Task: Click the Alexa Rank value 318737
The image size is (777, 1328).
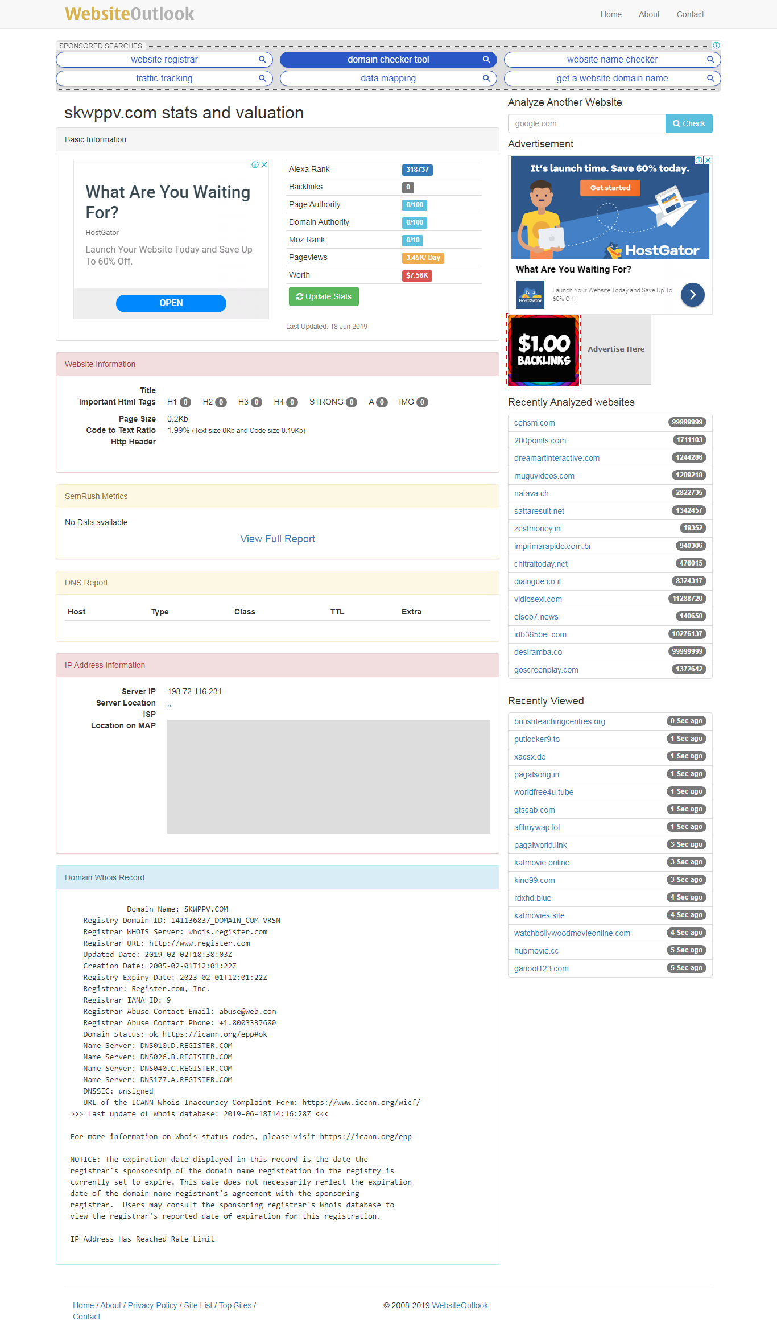Action: coord(418,170)
